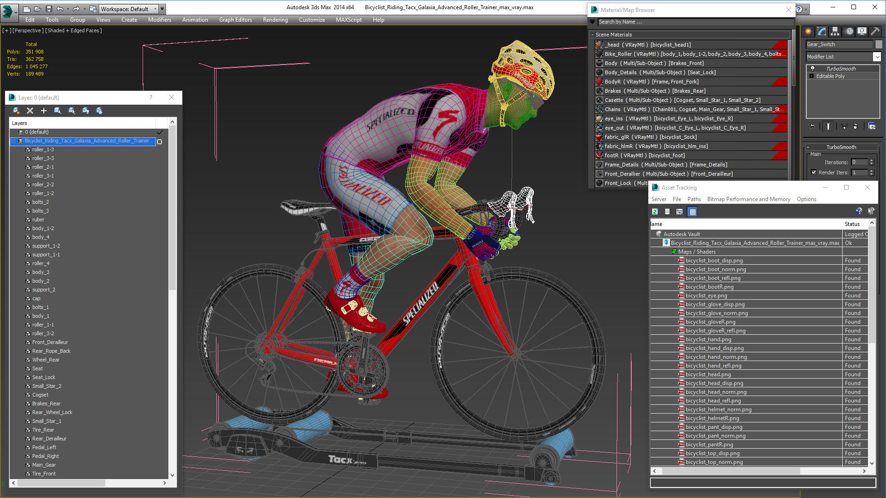Viewport: 886px width, 498px height.
Task: Click the Project Folder icon in quick toolbar
Action: 93,9
